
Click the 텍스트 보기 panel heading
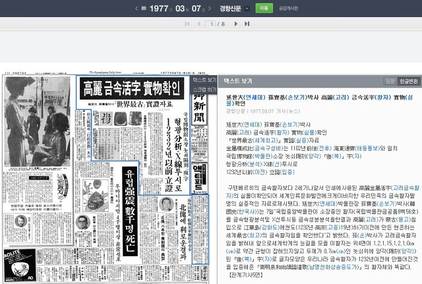coord(237,81)
